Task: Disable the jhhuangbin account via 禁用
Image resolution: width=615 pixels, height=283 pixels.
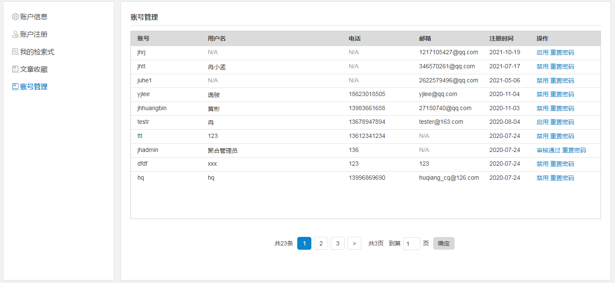Action: pos(542,108)
